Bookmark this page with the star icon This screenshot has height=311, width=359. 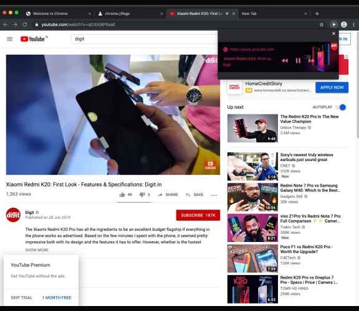click(x=322, y=25)
